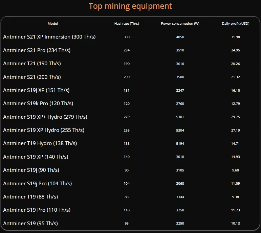This screenshot has width=261, height=233.
Task: Click hashrate value 190
Action: [127, 64]
